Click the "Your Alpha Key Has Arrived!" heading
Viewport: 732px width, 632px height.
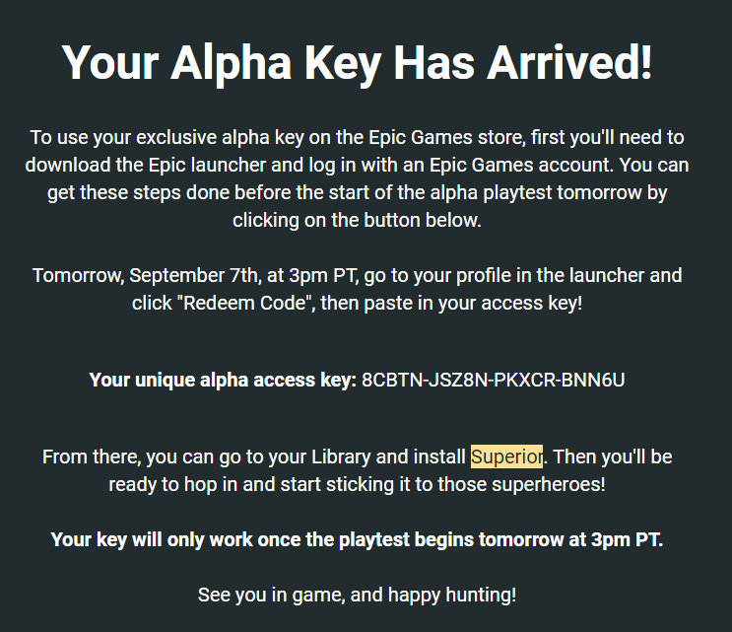click(x=357, y=64)
